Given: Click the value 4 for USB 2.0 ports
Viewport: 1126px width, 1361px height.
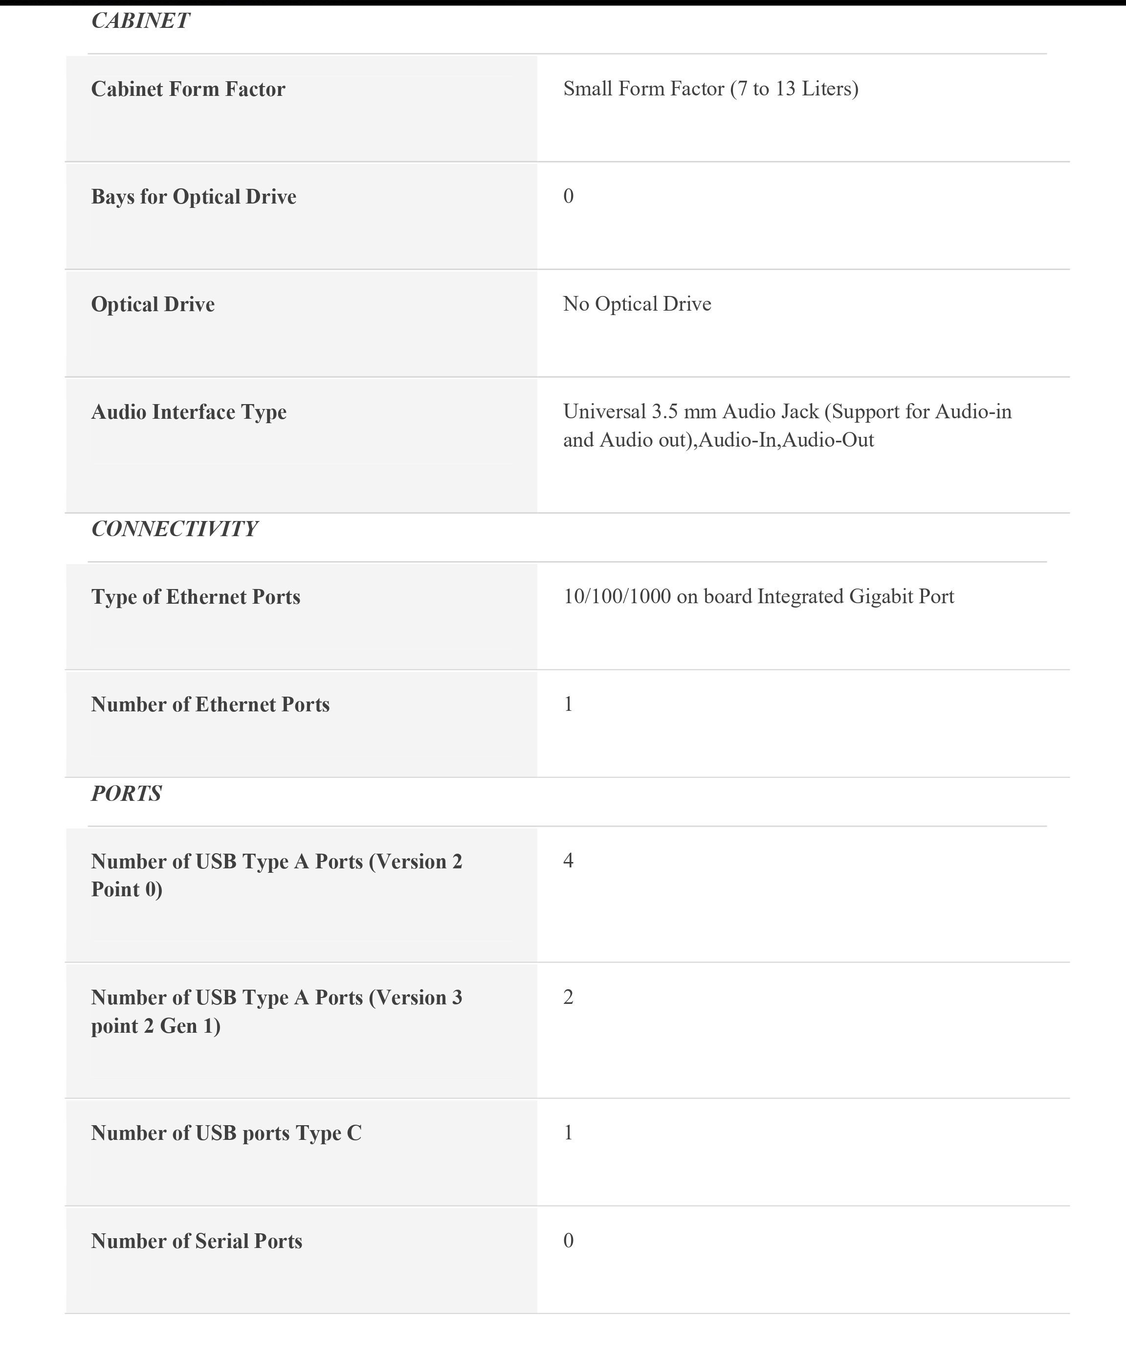Looking at the screenshot, I should [x=568, y=861].
